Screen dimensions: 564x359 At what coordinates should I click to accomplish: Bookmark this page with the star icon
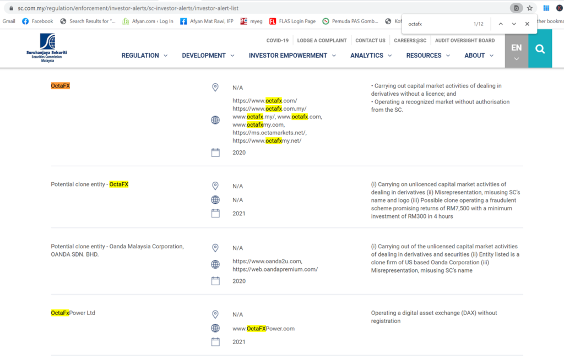pyautogui.click(x=530, y=8)
